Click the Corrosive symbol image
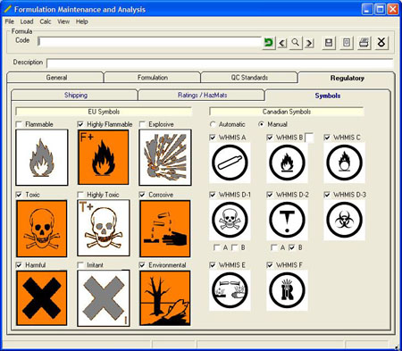Viewport: 402px width, 351px height. pyautogui.click(x=165, y=229)
